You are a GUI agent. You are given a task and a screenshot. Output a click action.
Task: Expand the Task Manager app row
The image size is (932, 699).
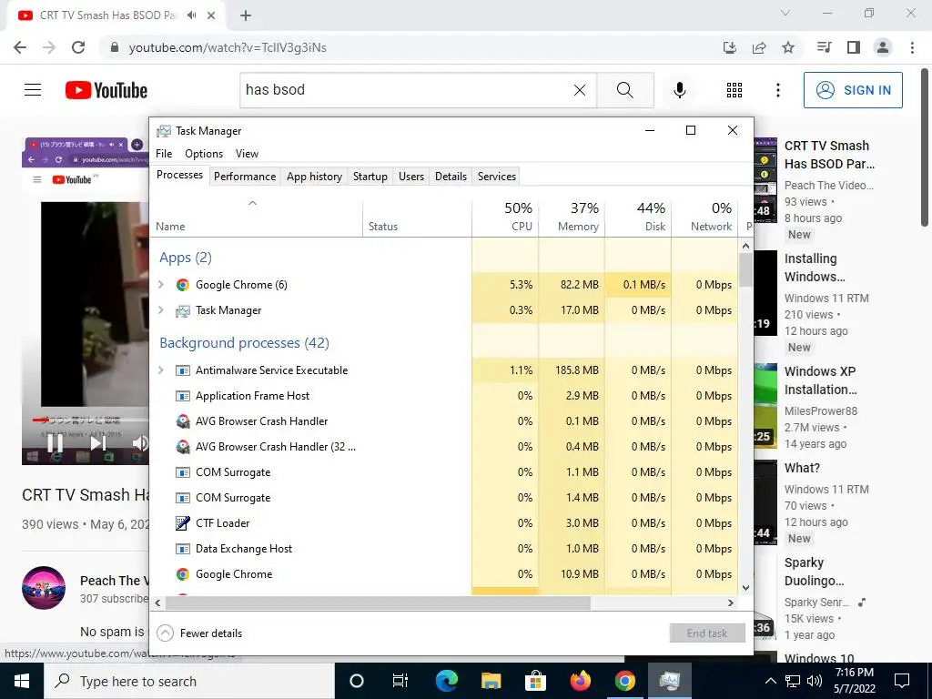(x=161, y=310)
